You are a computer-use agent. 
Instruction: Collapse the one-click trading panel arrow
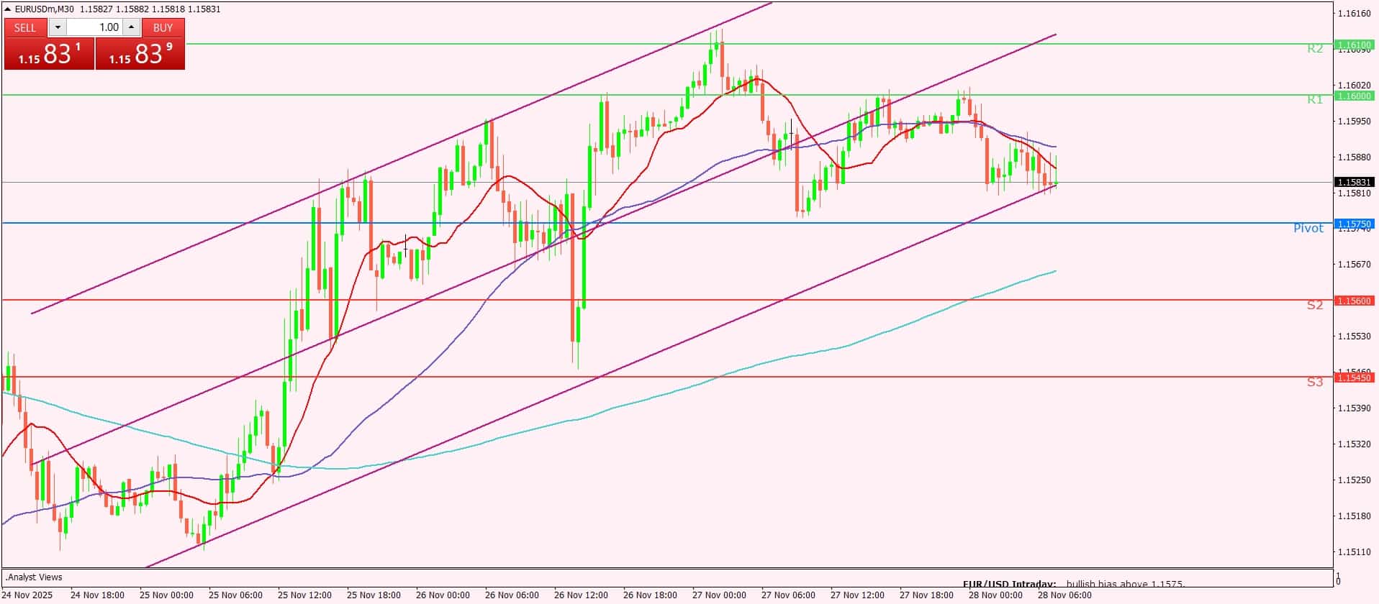click(7, 9)
